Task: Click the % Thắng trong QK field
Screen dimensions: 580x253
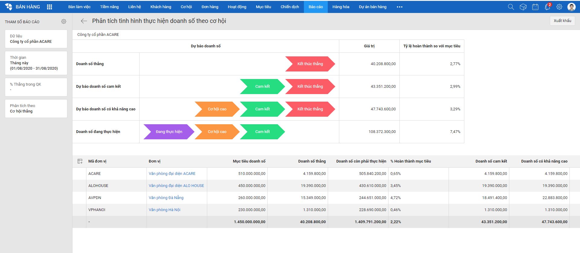Action: click(x=36, y=87)
